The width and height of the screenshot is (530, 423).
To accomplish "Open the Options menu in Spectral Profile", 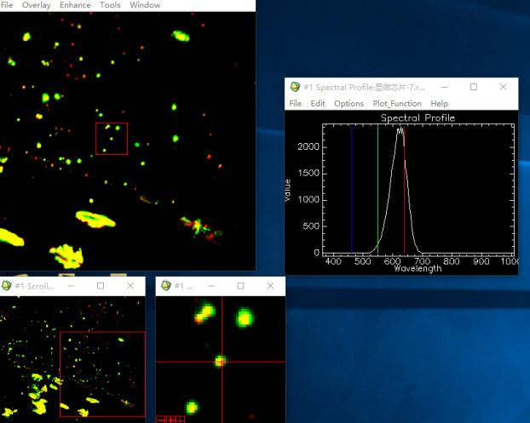I will pyautogui.click(x=349, y=104).
